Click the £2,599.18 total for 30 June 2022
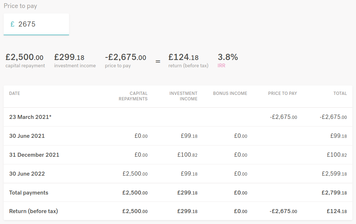The width and height of the screenshot is (356, 224). [334, 174]
